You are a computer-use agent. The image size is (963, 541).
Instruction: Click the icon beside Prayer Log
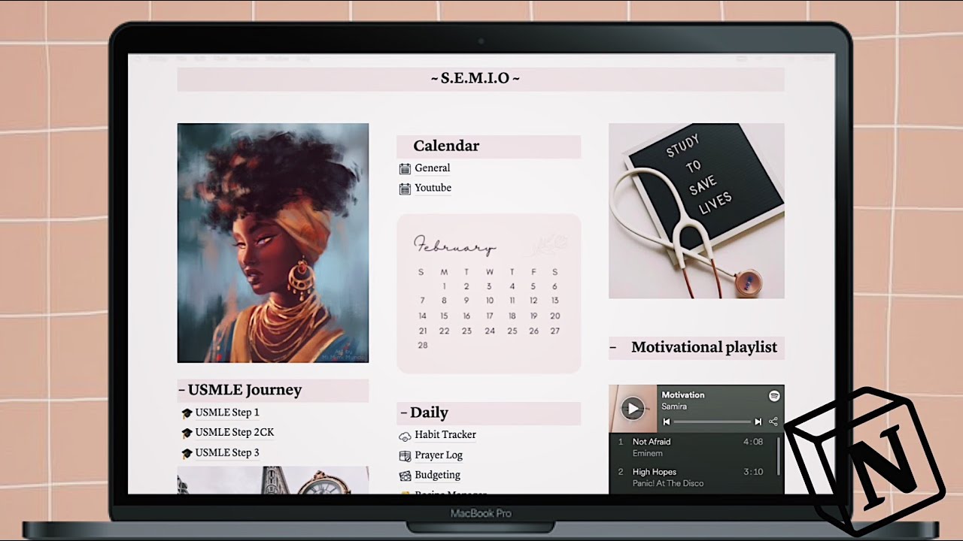tap(405, 456)
